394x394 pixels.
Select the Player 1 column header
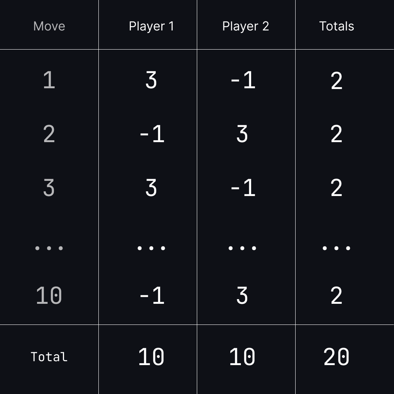point(151,26)
